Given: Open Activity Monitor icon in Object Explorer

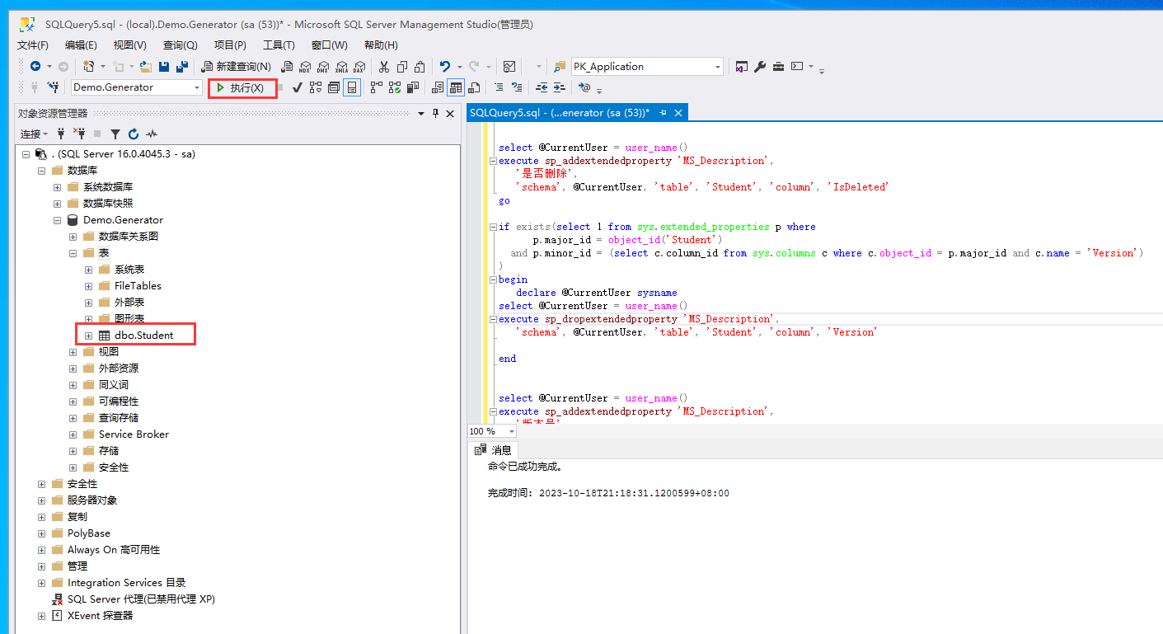Looking at the screenshot, I should click(x=152, y=134).
